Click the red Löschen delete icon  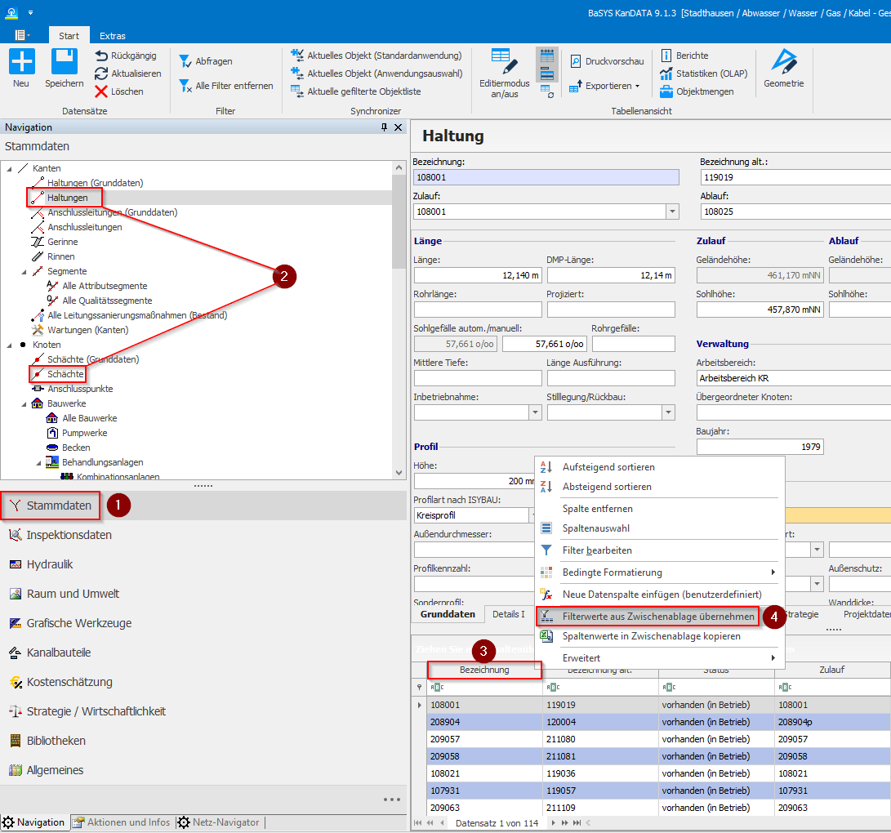(x=101, y=91)
